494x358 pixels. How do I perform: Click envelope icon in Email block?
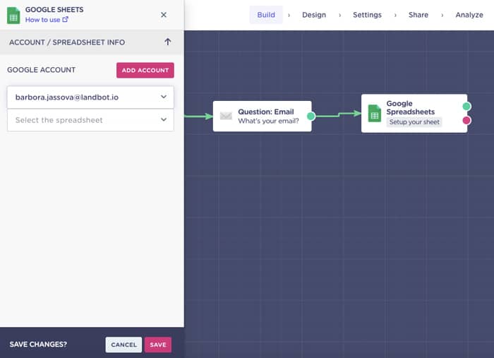click(x=226, y=116)
